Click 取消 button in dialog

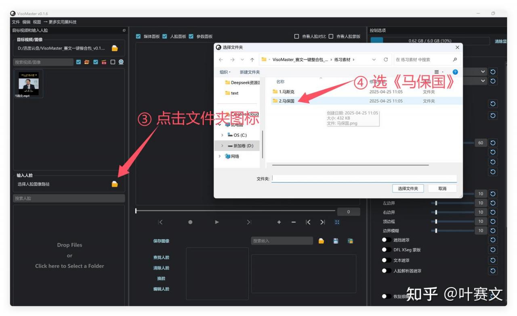point(442,189)
